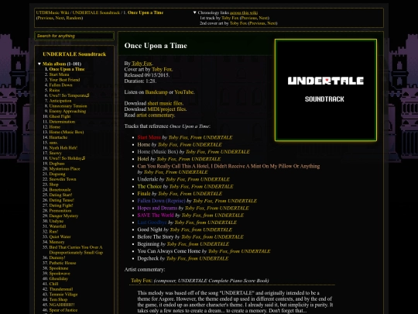The image size is (418, 314).
Task: Open the Beginning reference track
Action: tap(148, 244)
